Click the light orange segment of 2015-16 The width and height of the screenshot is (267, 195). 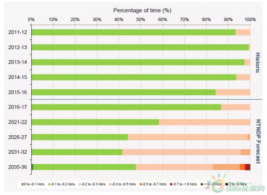[233, 92]
